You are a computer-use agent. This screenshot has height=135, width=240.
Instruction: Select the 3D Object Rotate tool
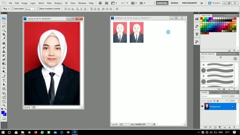click(x=4, y=93)
